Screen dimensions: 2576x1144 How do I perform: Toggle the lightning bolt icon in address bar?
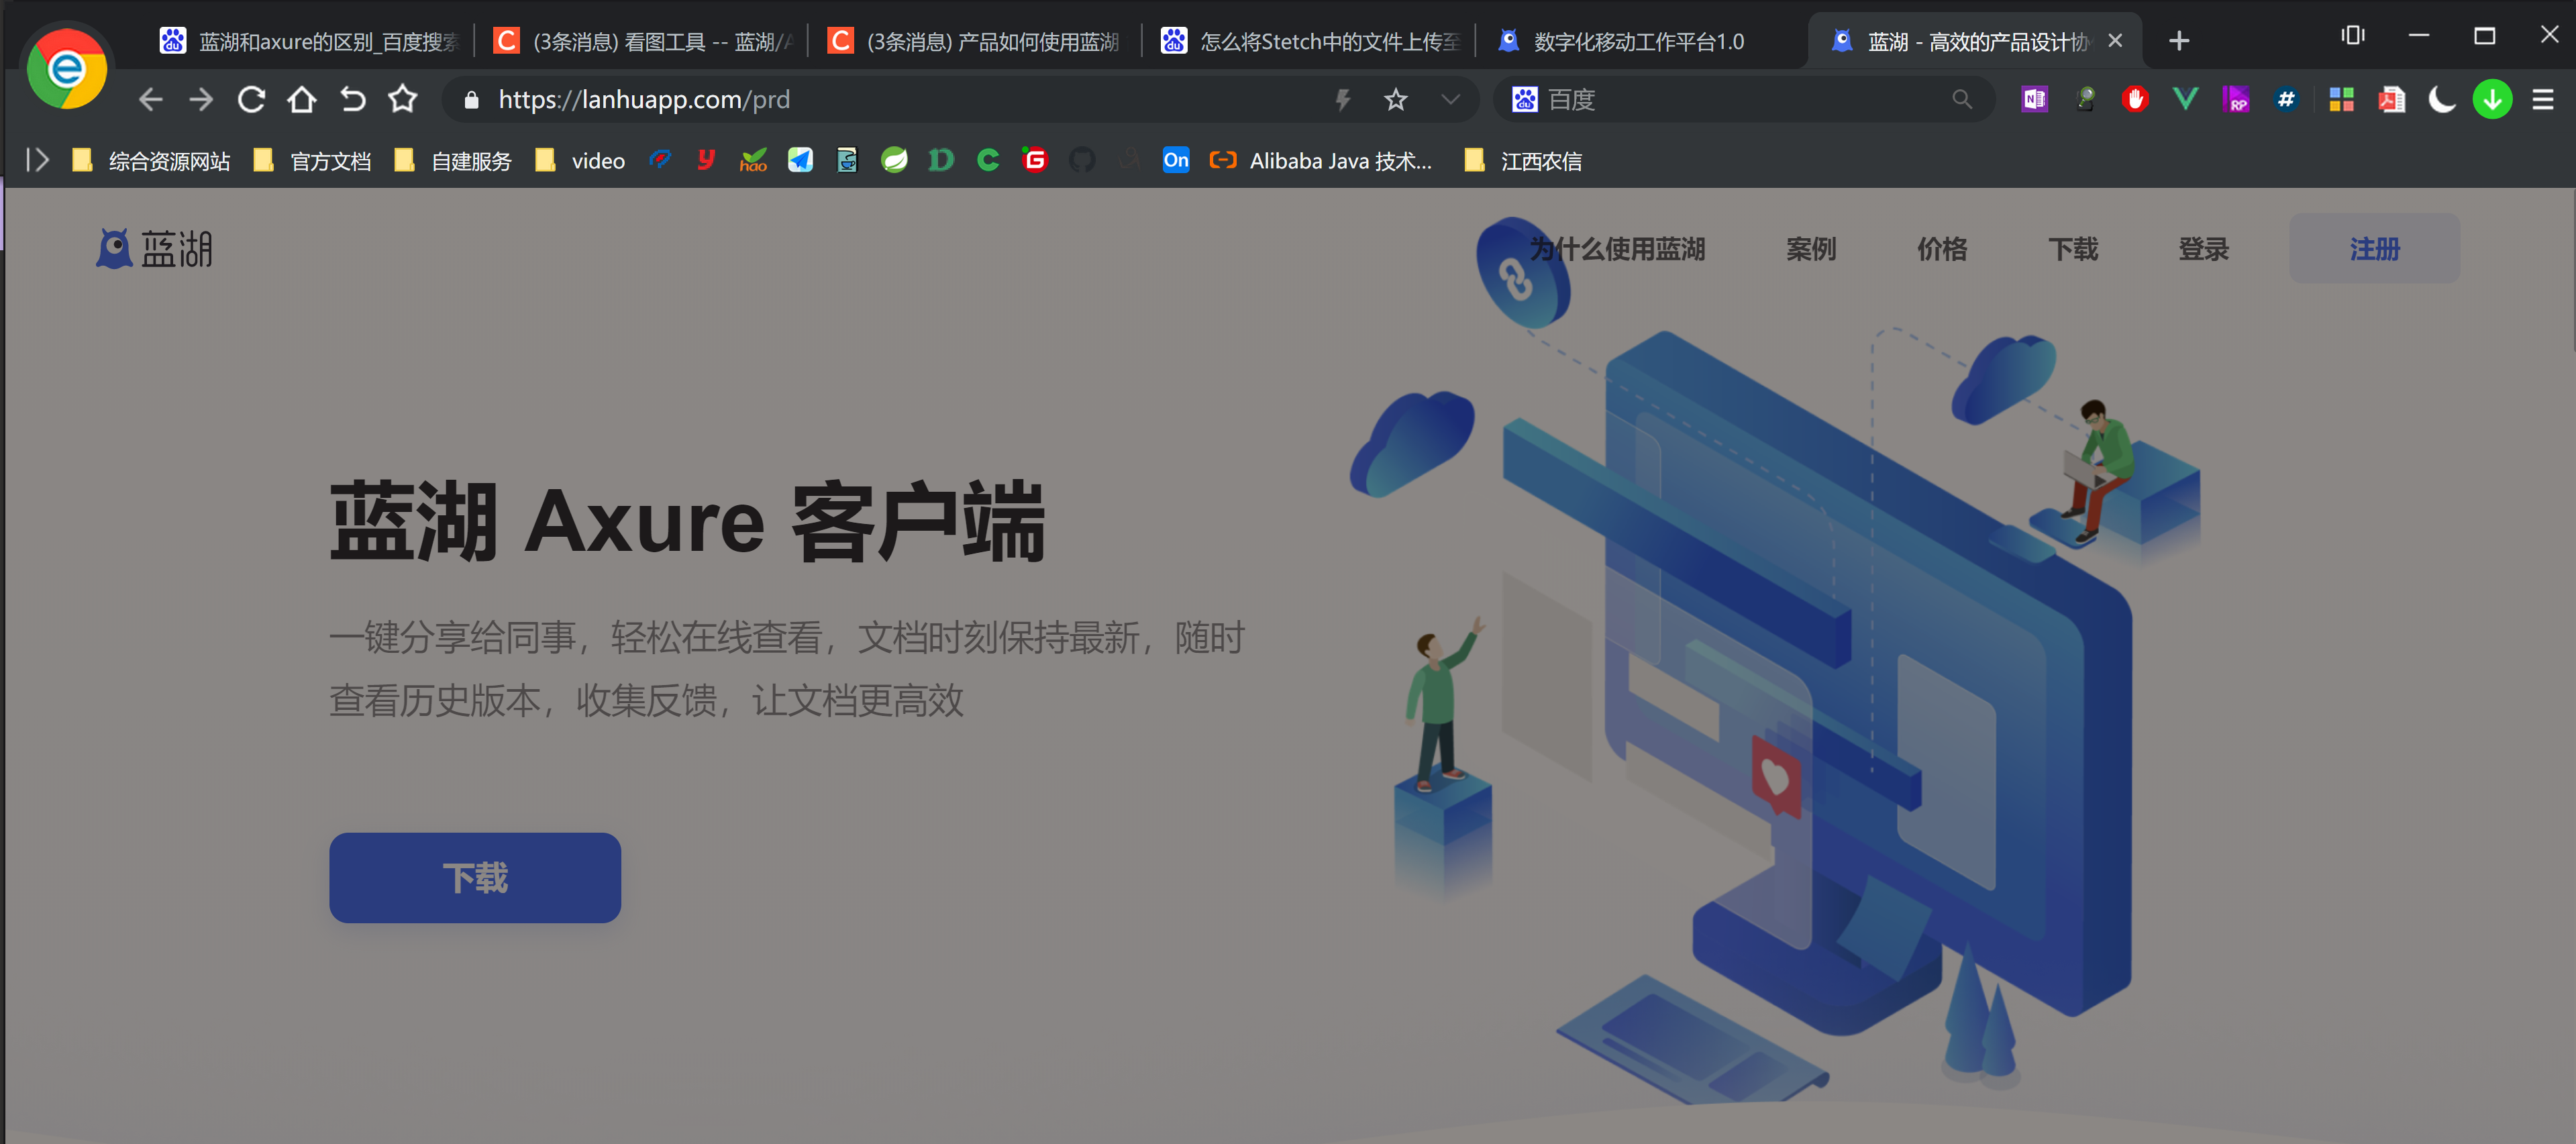(x=1343, y=99)
